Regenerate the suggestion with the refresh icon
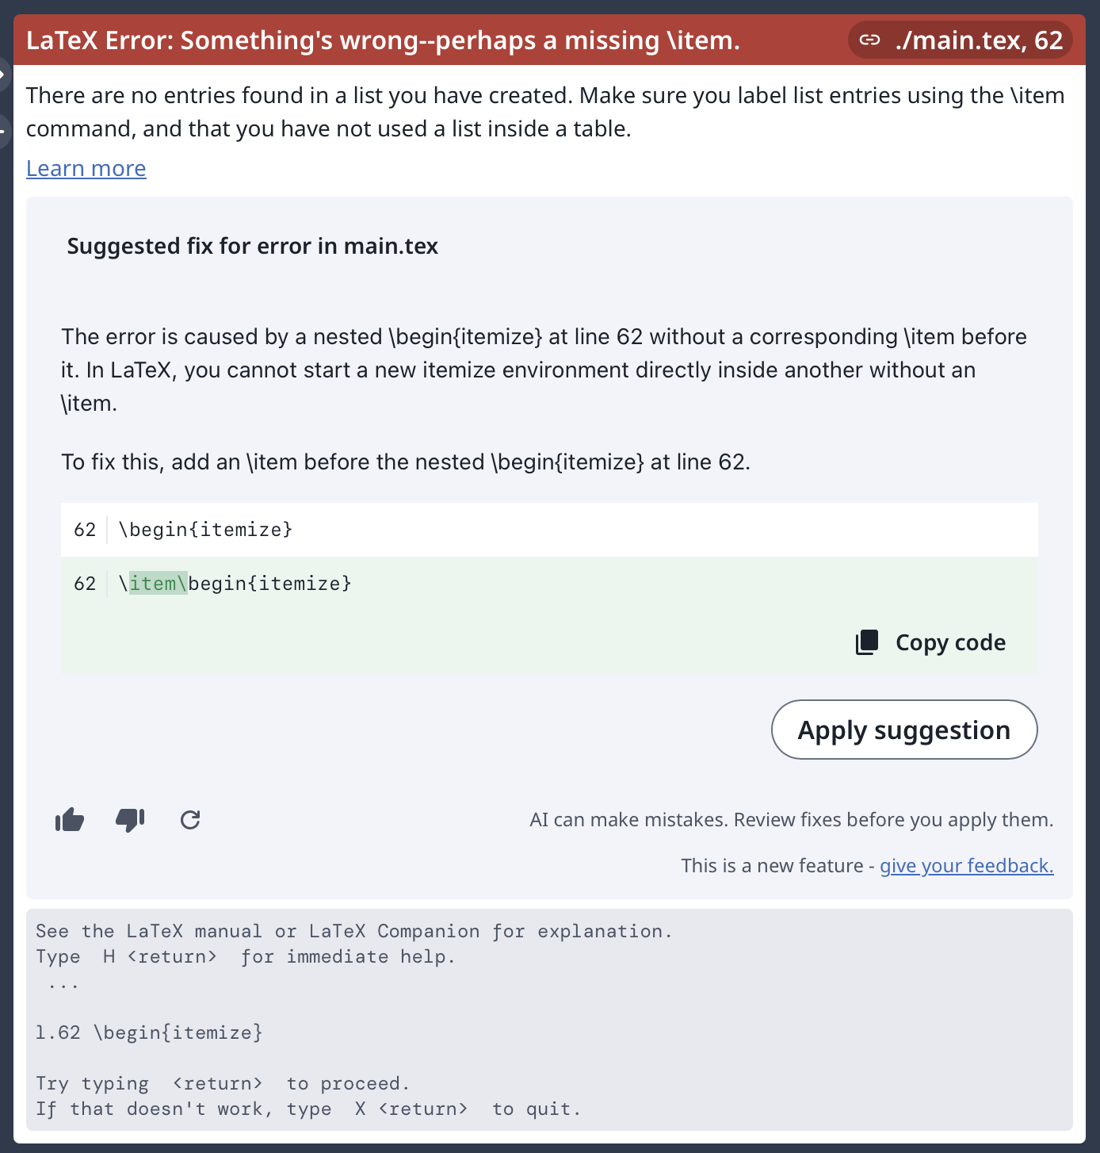This screenshot has height=1153, width=1100. tap(190, 820)
